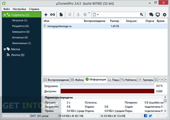
Task: Open the chat bubbles icon in toolbar
Action: (151, 14)
